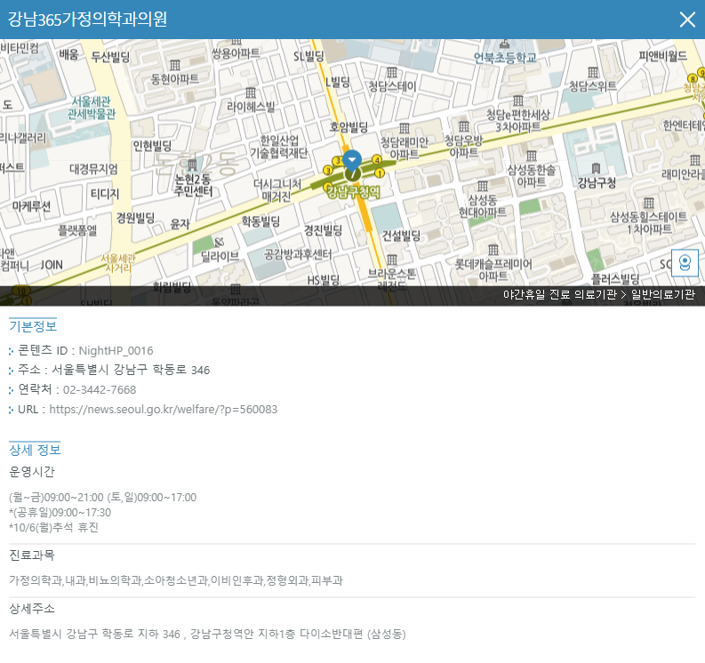Click the 건설빌딩 map label

click(x=402, y=236)
